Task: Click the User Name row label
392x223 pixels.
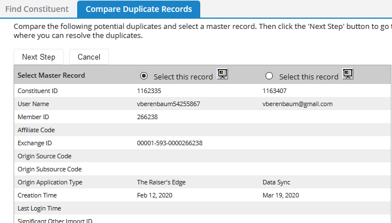Action: click(33, 104)
